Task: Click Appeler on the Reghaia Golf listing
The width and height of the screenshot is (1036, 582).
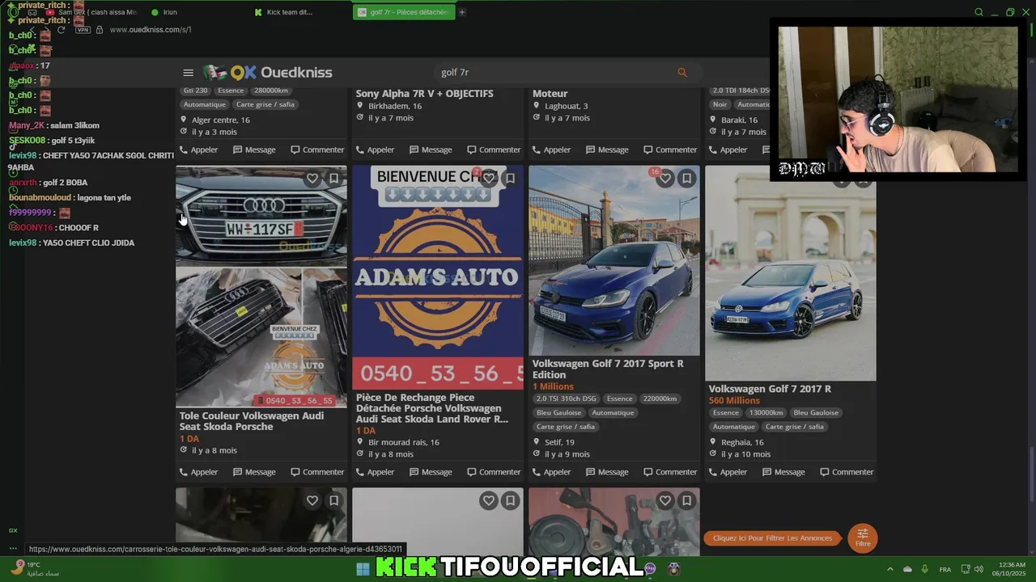Action: click(x=728, y=472)
